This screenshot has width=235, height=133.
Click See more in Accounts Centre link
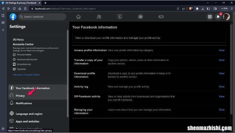(26, 75)
